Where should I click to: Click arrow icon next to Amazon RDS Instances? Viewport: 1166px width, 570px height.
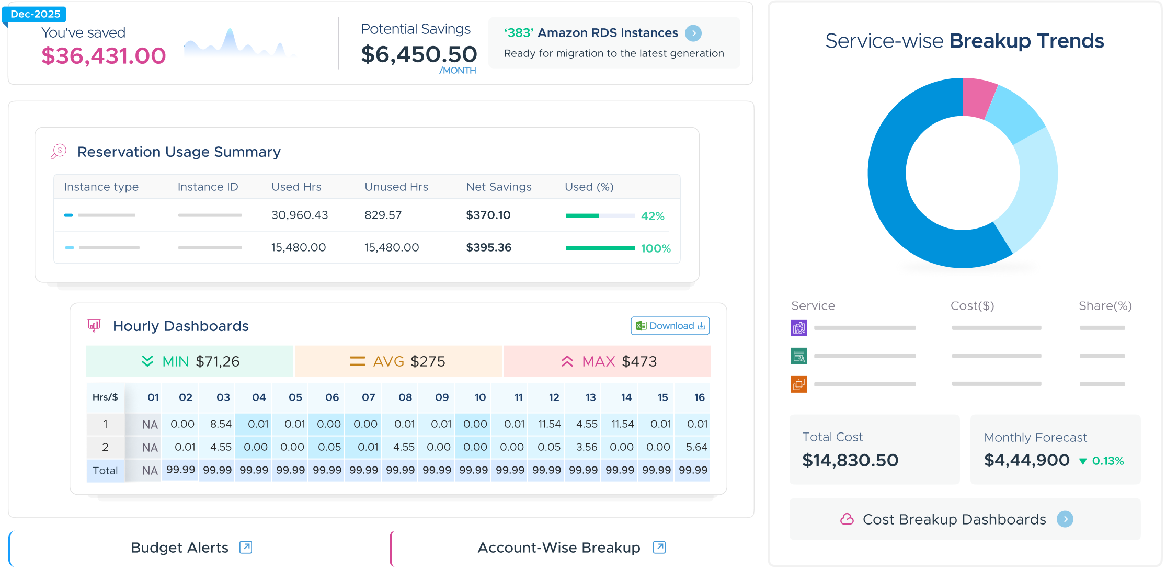click(693, 33)
